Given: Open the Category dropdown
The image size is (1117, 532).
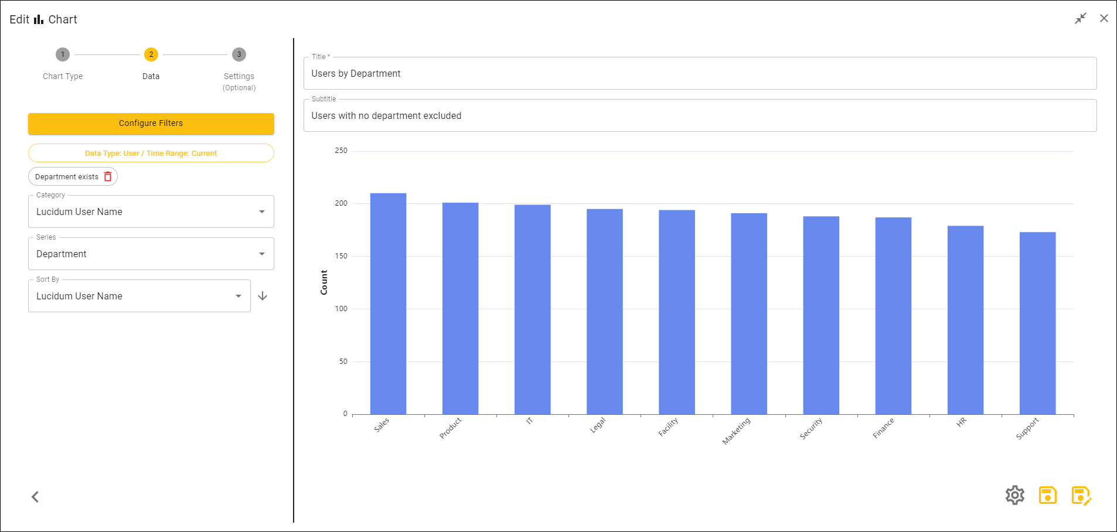Looking at the screenshot, I should tap(151, 212).
